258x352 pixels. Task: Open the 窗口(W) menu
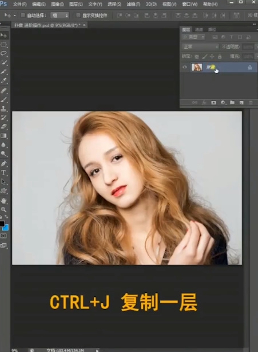tap(190, 4)
